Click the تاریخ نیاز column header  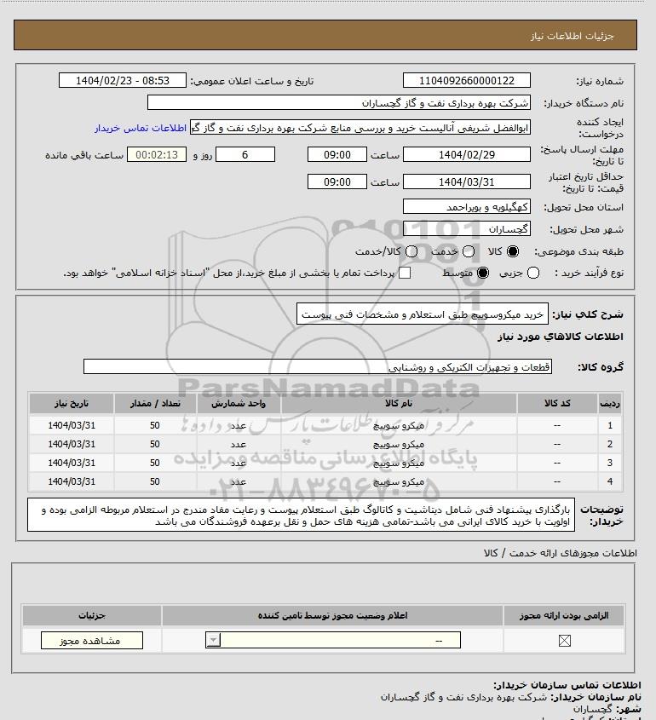click(72, 403)
